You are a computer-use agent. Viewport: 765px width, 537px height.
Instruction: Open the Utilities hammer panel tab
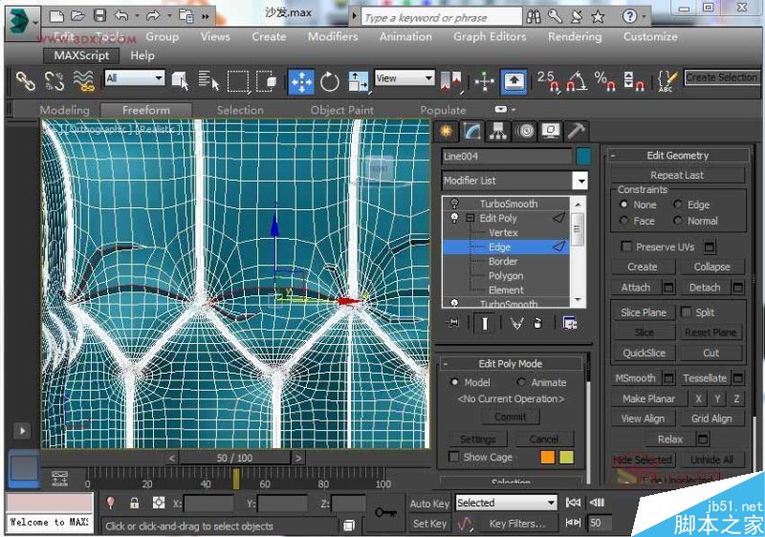tap(577, 131)
